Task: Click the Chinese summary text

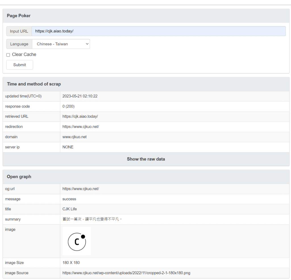Action: pos(92,219)
